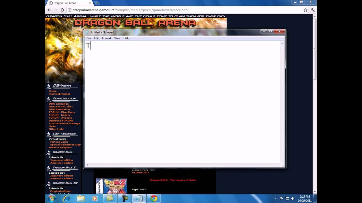
Task: Show hidden system tray icons
Action: pos(276,198)
